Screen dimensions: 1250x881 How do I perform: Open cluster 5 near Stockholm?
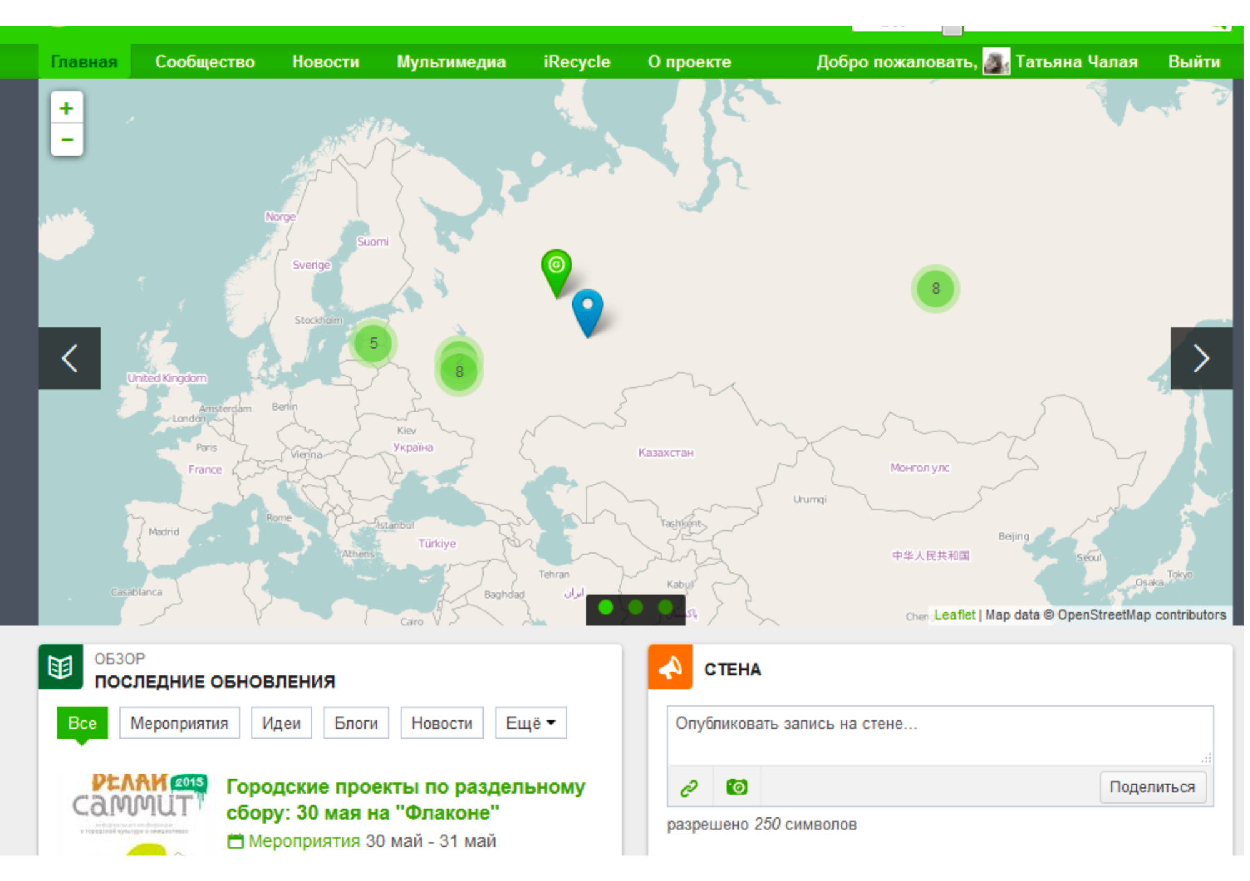(x=373, y=343)
